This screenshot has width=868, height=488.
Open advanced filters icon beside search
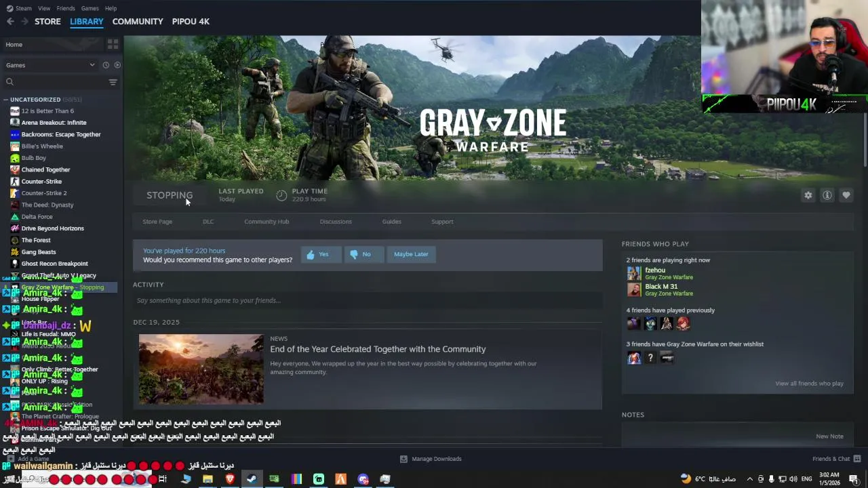pyautogui.click(x=113, y=82)
